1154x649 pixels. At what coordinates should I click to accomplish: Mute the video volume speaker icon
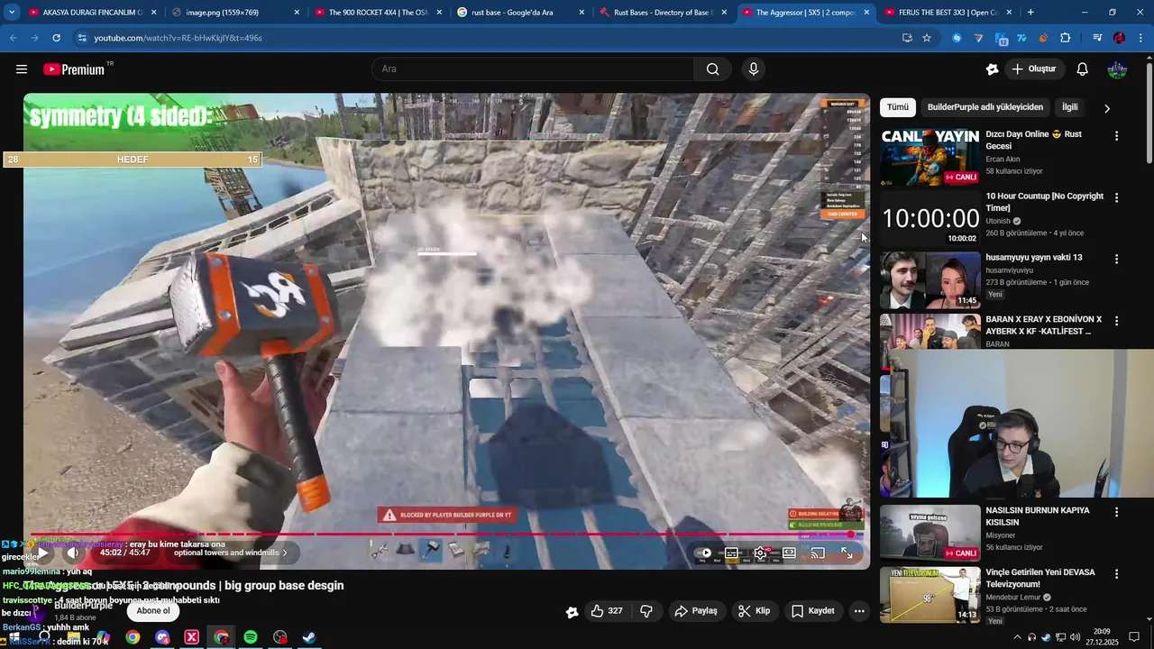(x=73, y=553)
